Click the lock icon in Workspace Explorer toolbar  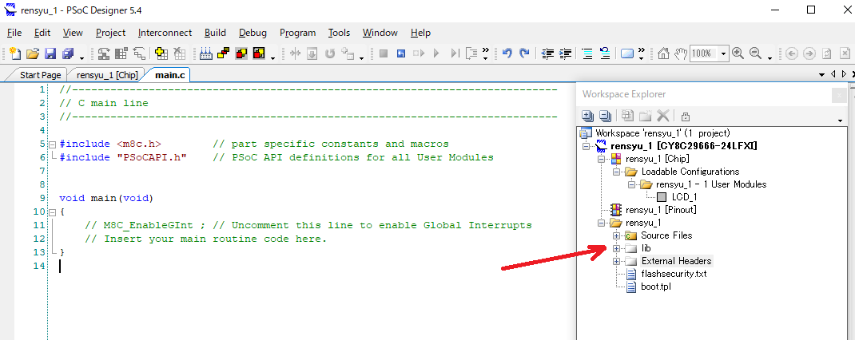(686, 116)
